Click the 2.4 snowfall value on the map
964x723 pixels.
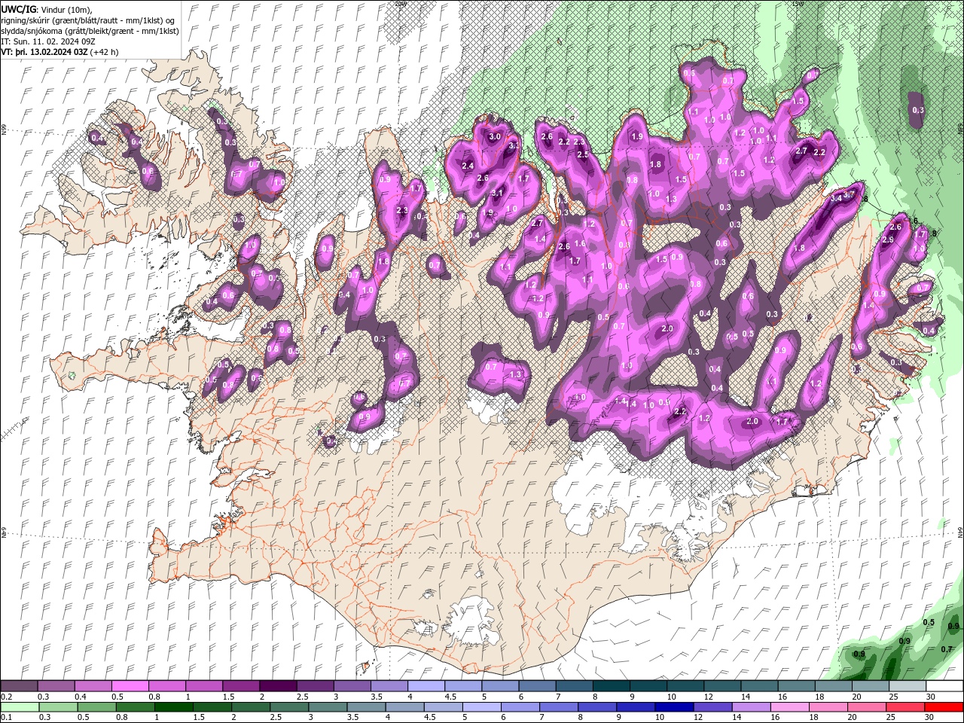[x=467, y=166]
